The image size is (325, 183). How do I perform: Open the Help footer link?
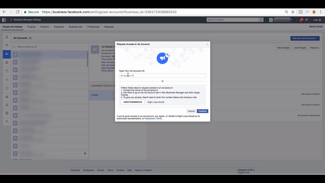129,170
